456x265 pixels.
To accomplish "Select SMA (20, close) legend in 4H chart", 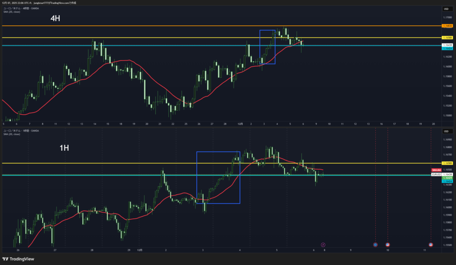I will (11, 12).
